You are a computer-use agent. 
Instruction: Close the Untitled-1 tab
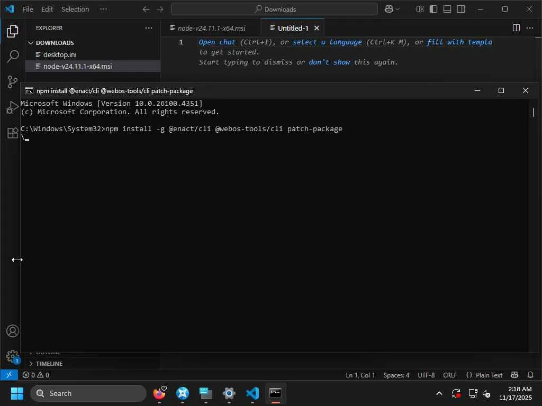point(317,29)
